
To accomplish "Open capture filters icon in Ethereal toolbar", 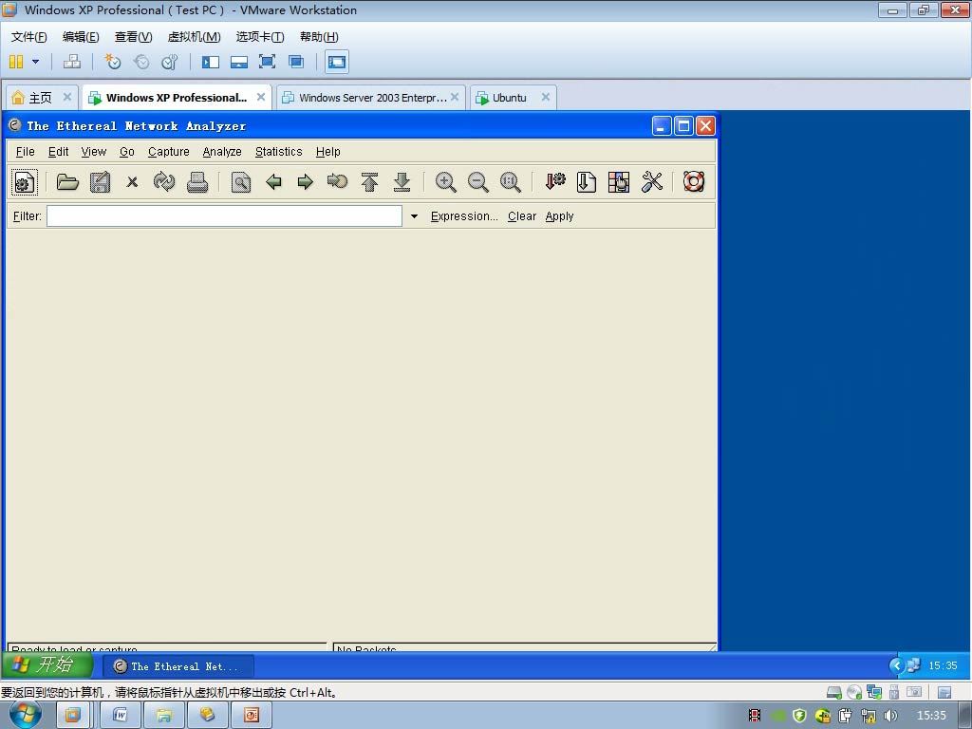I will (x=554, y=181).
